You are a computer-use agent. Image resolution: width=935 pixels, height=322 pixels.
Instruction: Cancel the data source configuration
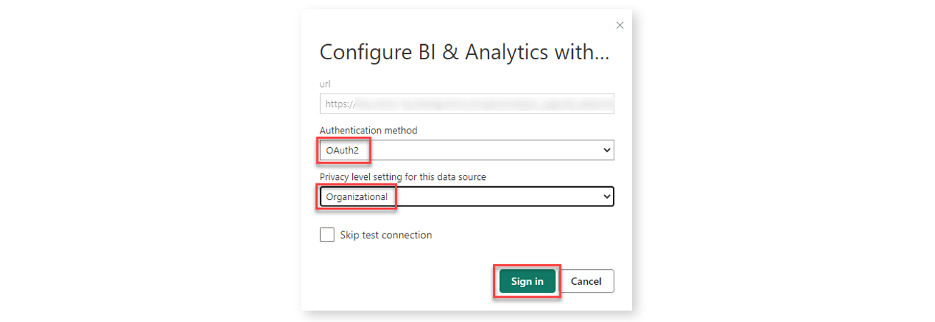[x=586, y=281]
